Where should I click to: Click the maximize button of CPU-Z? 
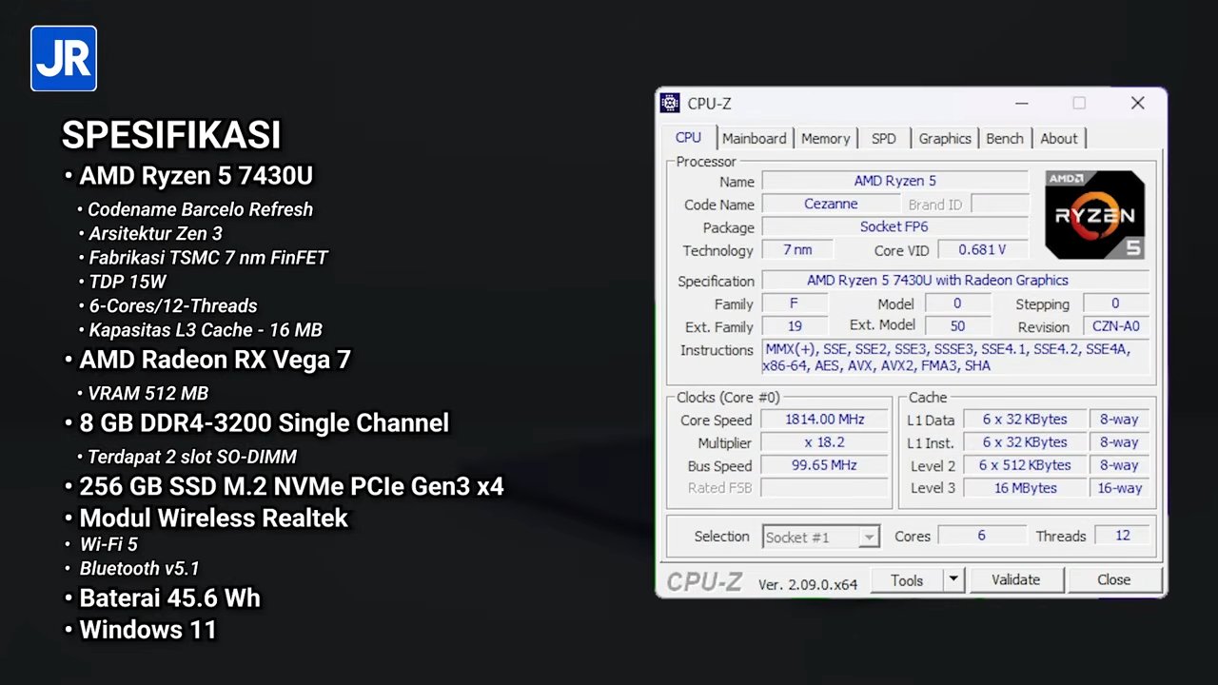(1079, 104)
